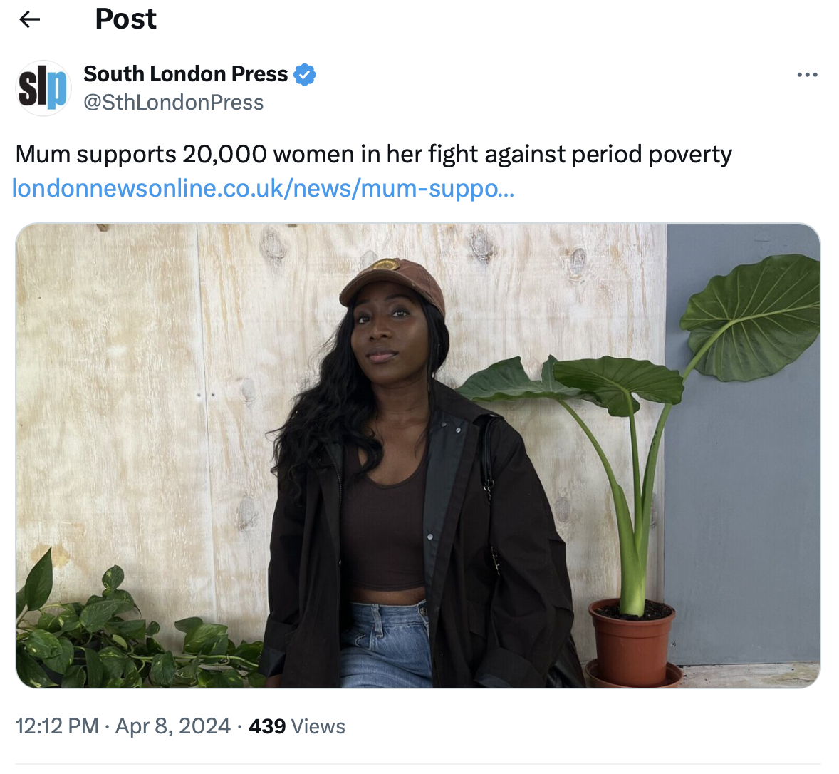This screenshot has width=839, height=774.
Task: Click the 12:12 PM post time
Action: click(56, 726)
